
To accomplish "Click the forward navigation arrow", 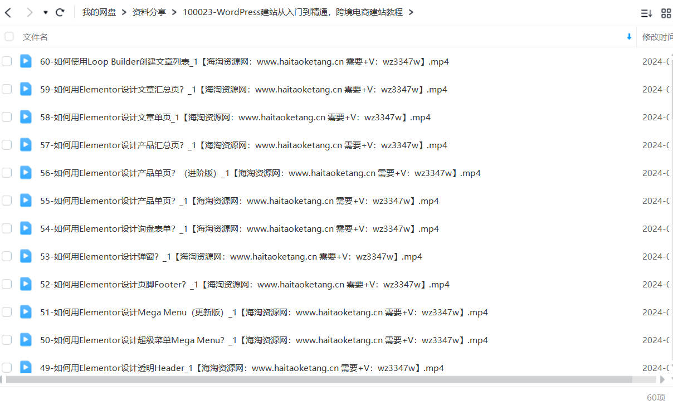I will point(30,12).
